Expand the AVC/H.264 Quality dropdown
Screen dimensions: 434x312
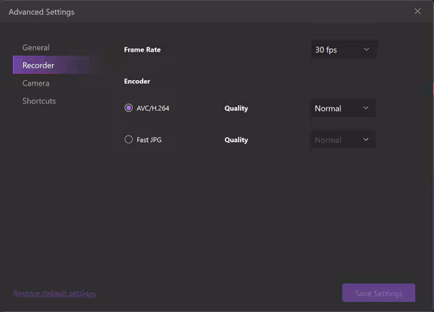click(341, 109)
